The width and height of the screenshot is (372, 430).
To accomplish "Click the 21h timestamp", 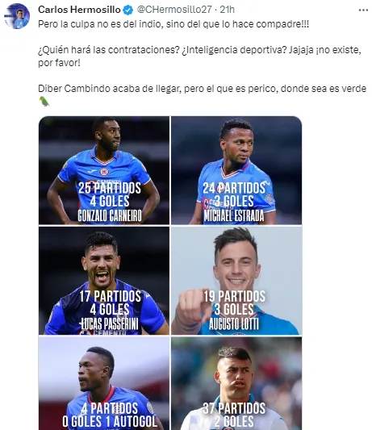I will tap(228, 10).
